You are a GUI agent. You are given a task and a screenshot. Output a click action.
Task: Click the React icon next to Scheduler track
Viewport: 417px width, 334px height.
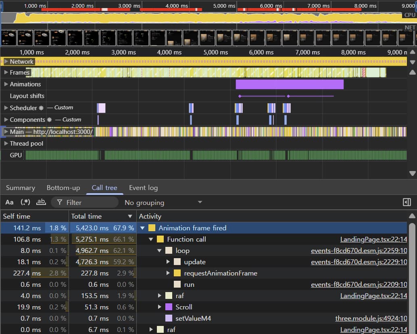point(41,108)
